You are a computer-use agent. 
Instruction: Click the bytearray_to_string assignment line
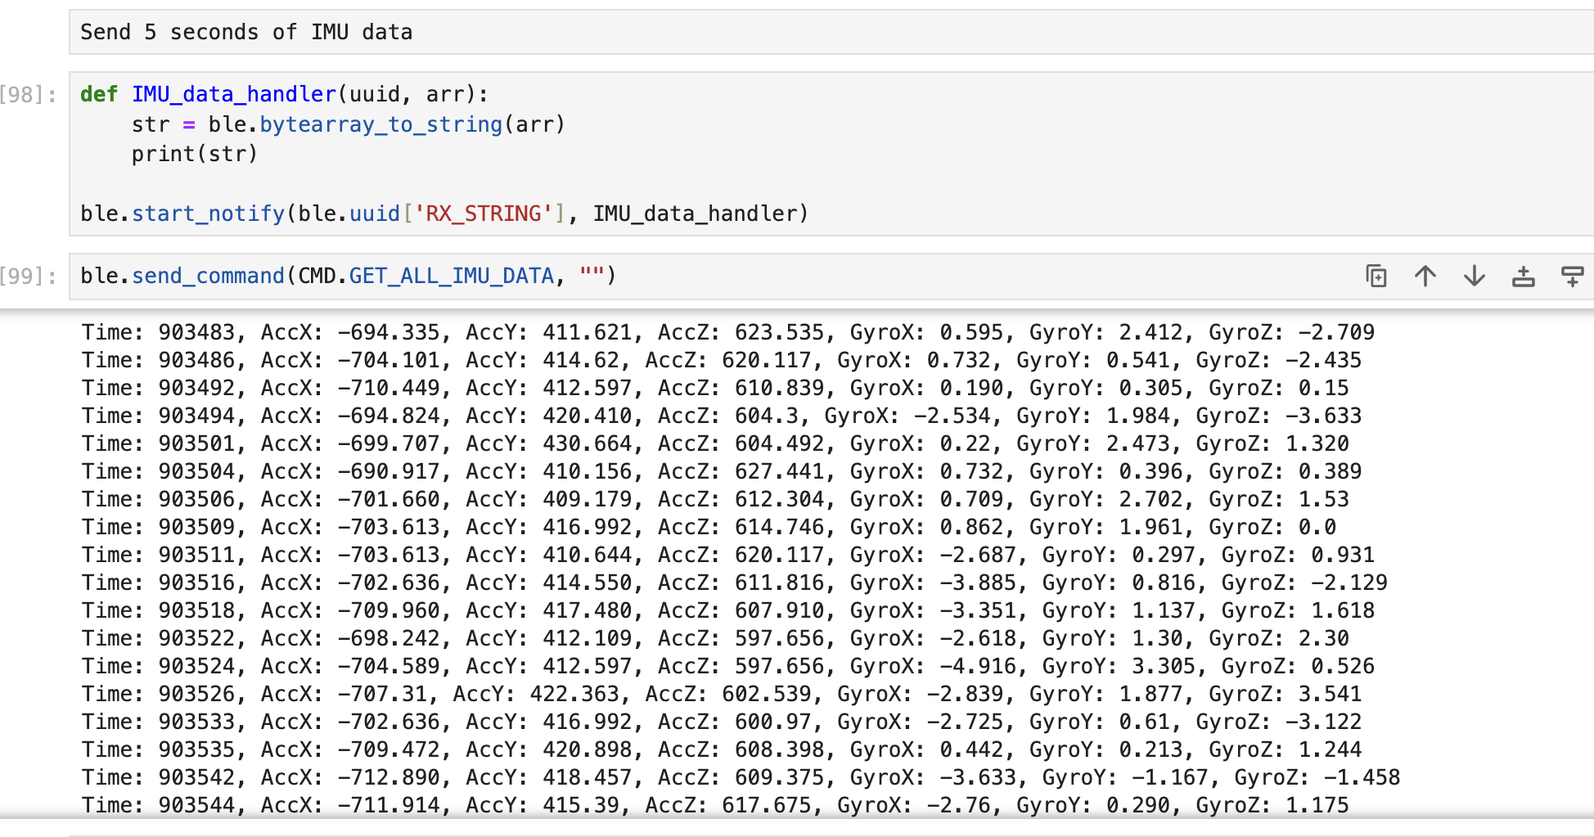click(x=348, y=124)
